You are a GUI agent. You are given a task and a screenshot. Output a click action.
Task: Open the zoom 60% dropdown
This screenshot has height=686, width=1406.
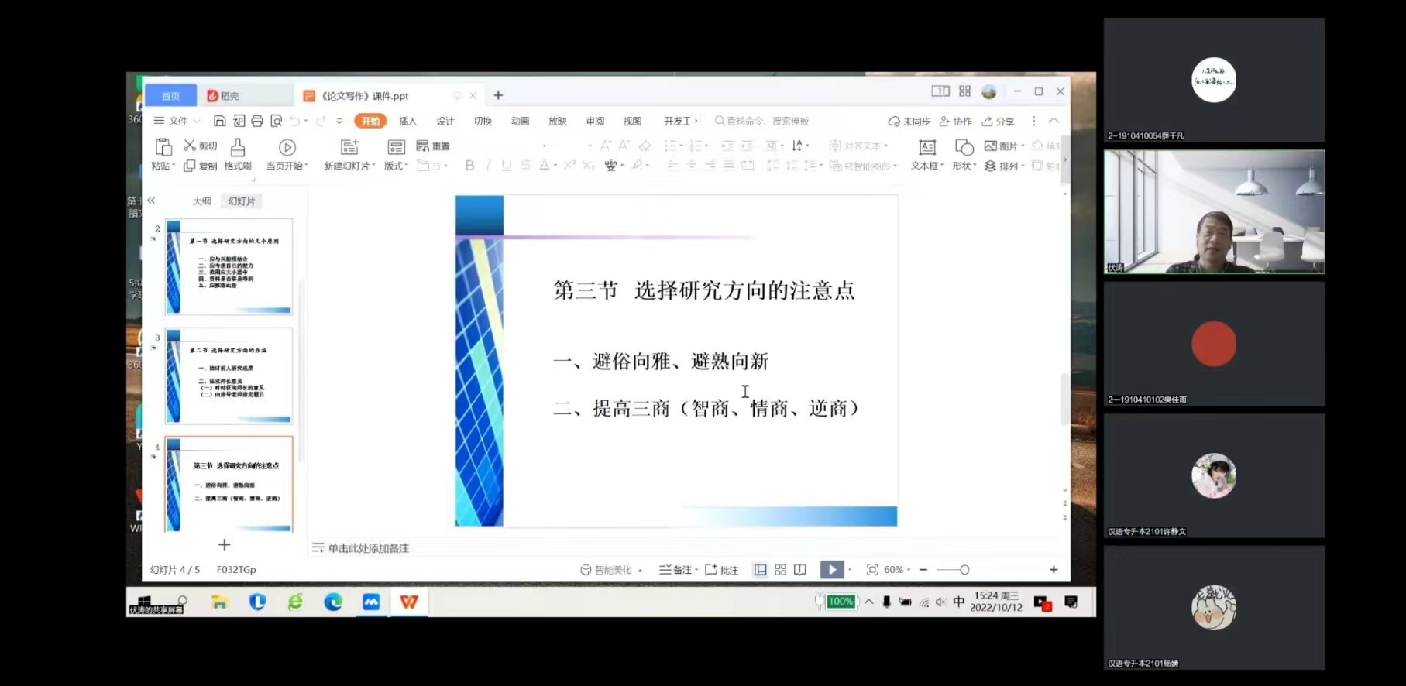coord(897,570)
